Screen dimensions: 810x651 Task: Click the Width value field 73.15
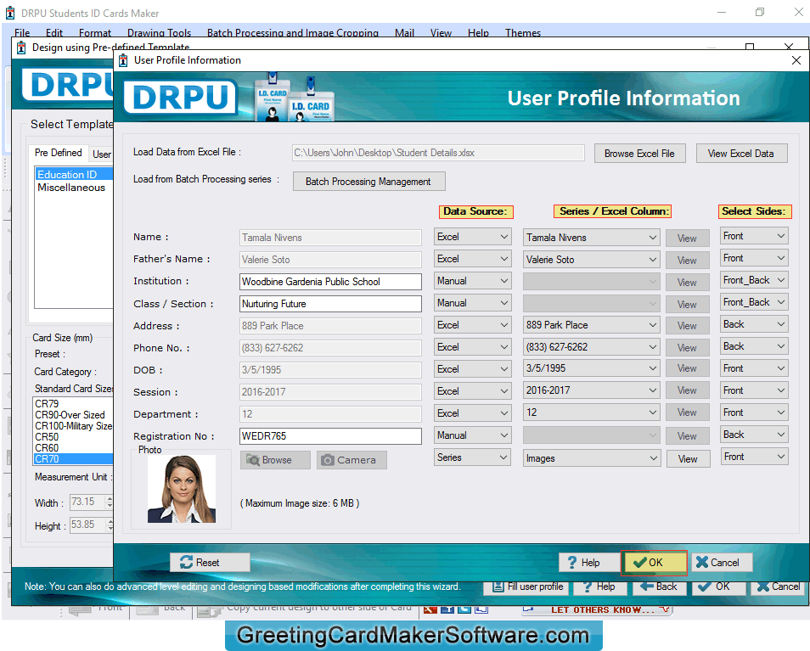[87, 502]
